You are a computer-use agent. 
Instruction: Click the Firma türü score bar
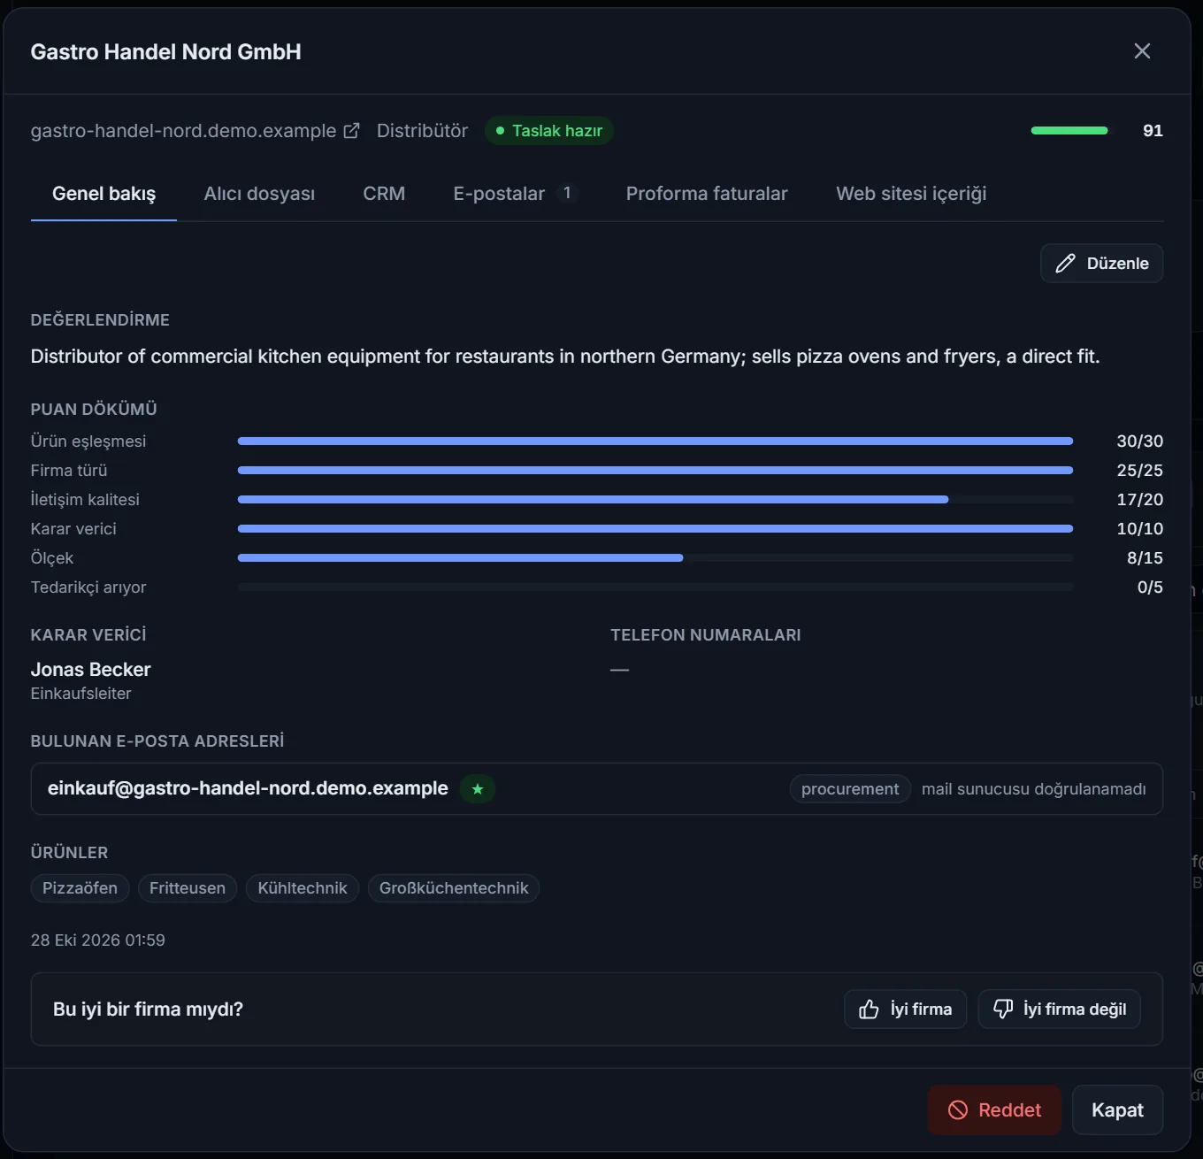coord(655,471)
